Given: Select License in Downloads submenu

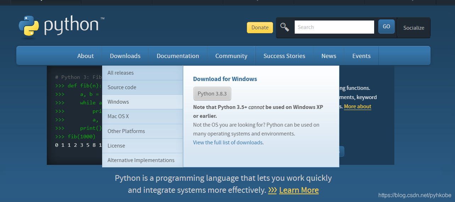Looking at the screenshot, I should click(x=143, y=146).
